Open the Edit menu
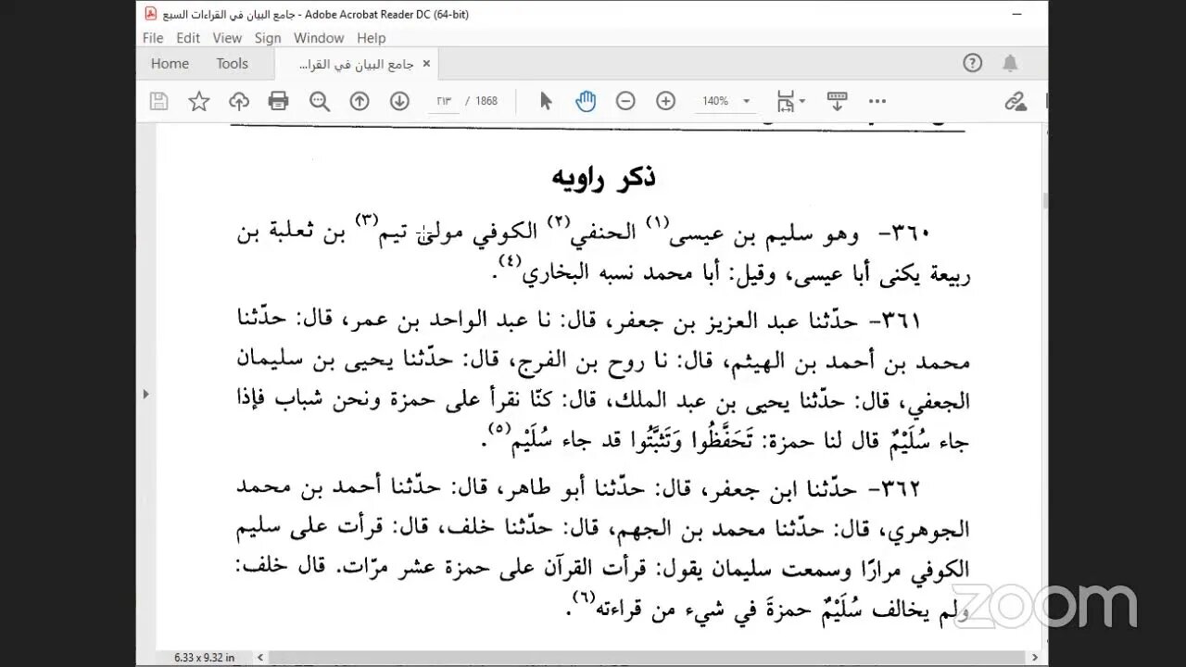1186x667 pixels. pos(188,38)
